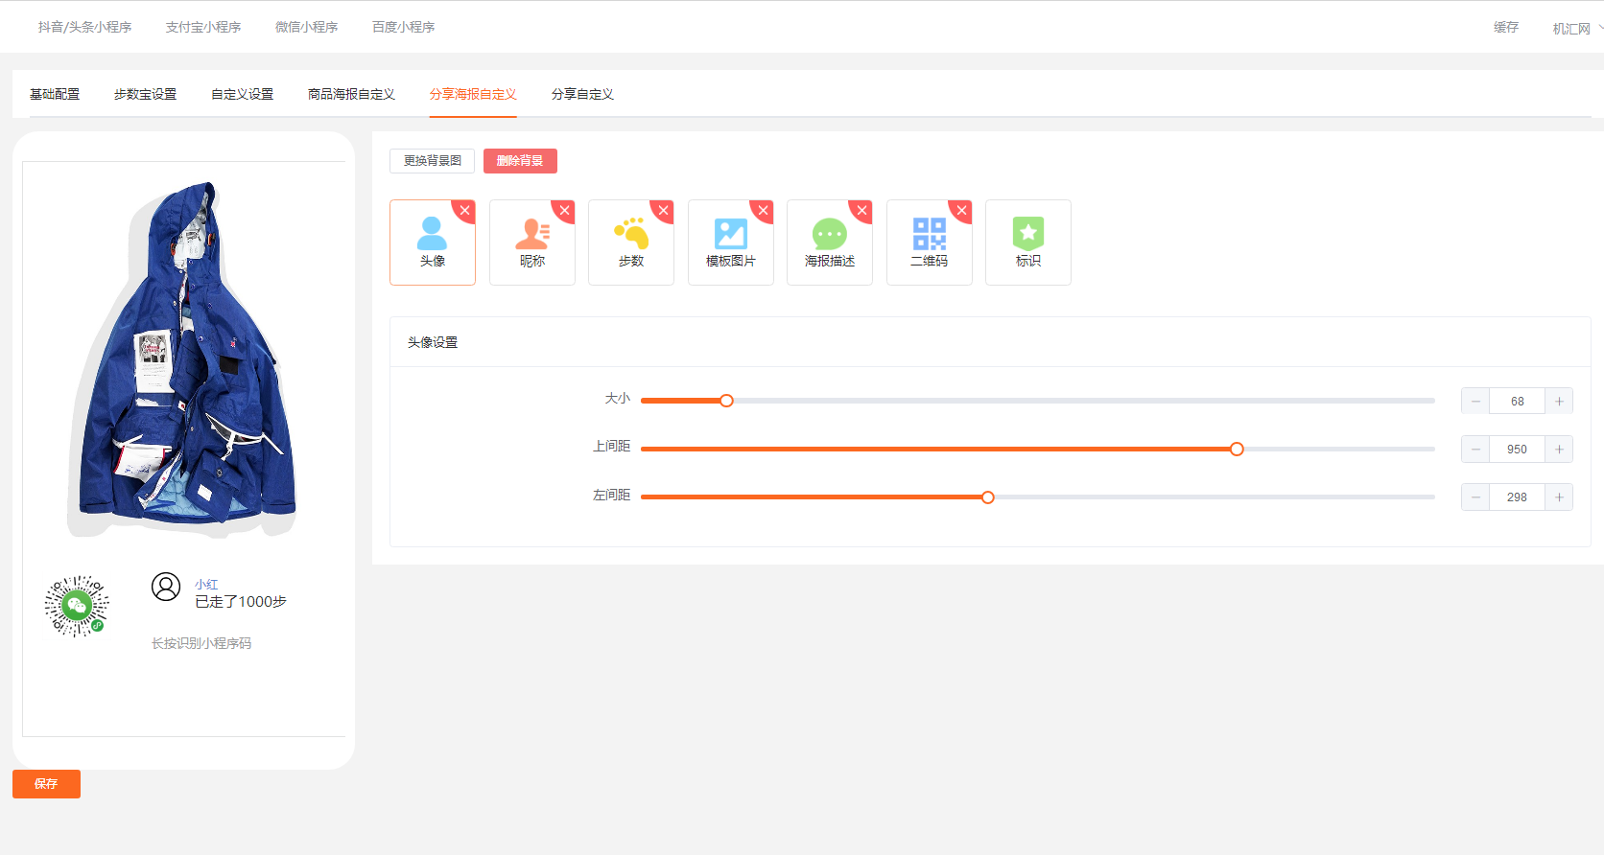Select the 标识 star badge card
Image resolution: width=1604 pixels, height=855 pixels.
click(x=1027, y=243)
